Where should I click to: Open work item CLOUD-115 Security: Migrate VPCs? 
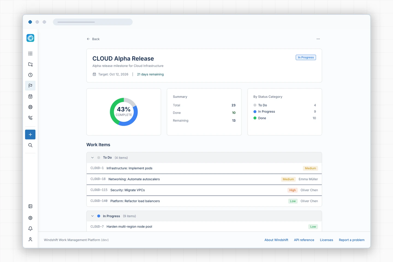click(204, 190)
